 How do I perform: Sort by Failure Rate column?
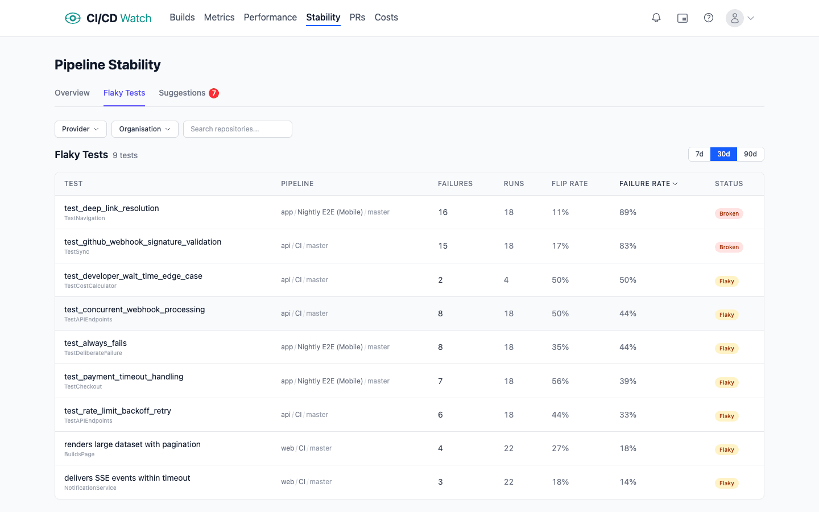pos(648,183)
